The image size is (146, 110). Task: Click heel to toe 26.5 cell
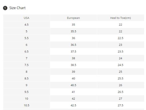click(121, 92)
